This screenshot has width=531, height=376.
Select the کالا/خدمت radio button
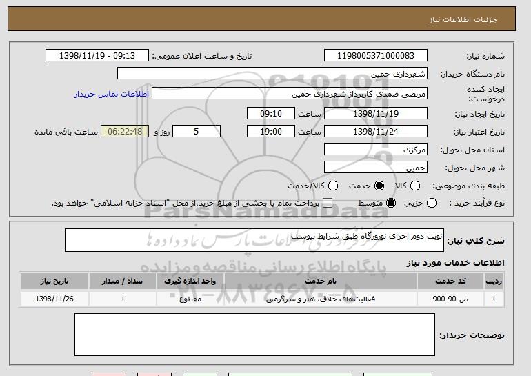click(333, 186)
